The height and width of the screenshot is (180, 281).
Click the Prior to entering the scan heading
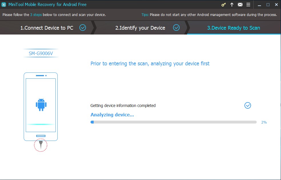tap(150, 64)
